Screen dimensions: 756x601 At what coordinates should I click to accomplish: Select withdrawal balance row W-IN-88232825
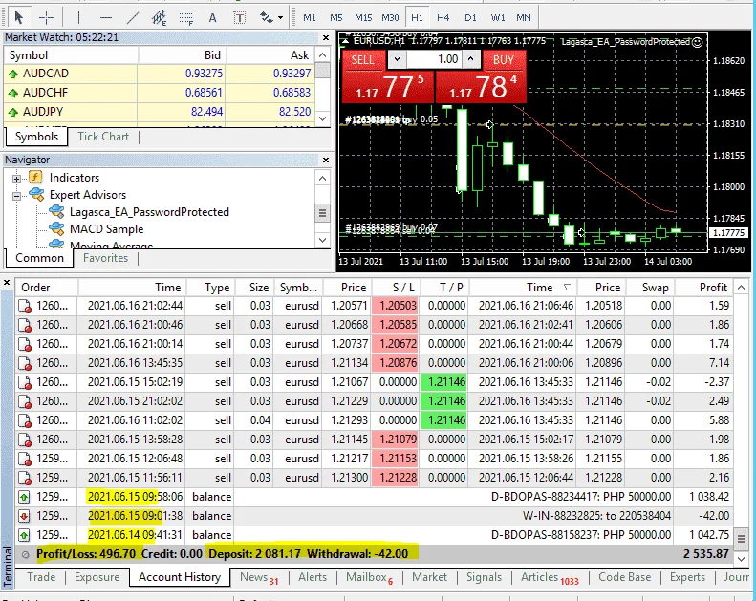click(x=374, y=516)
